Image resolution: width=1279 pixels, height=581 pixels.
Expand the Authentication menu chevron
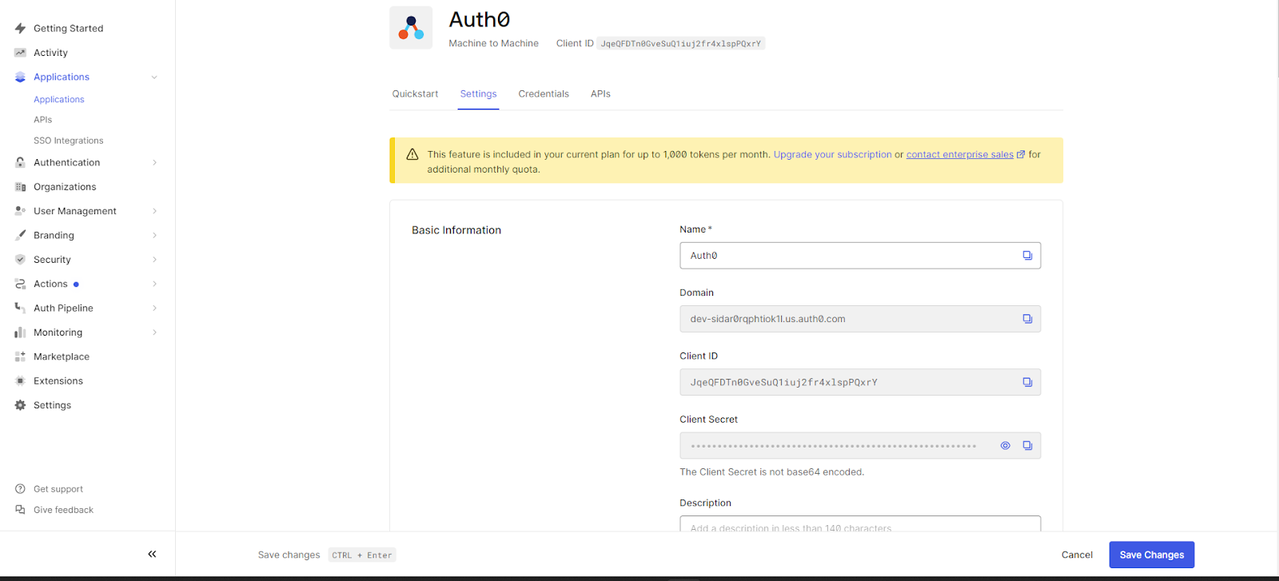click(154, 162)
